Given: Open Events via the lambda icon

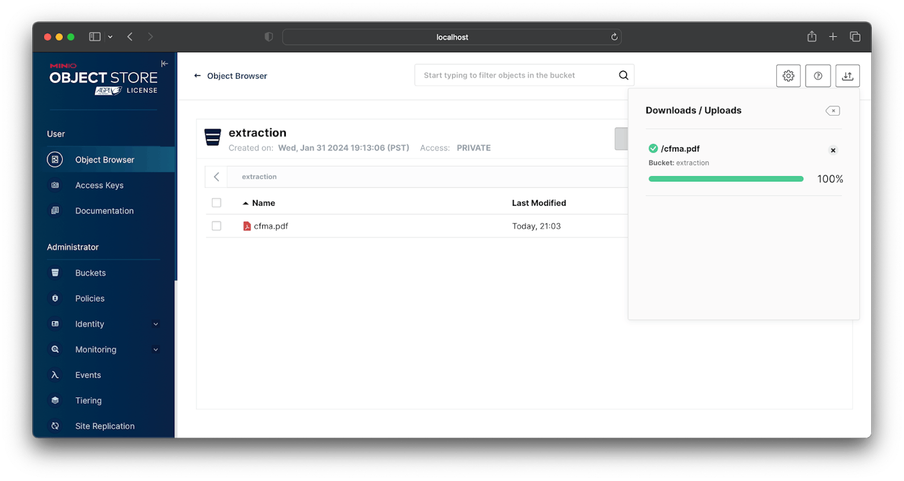Looking at the screenshot, I should pos(55,375).
